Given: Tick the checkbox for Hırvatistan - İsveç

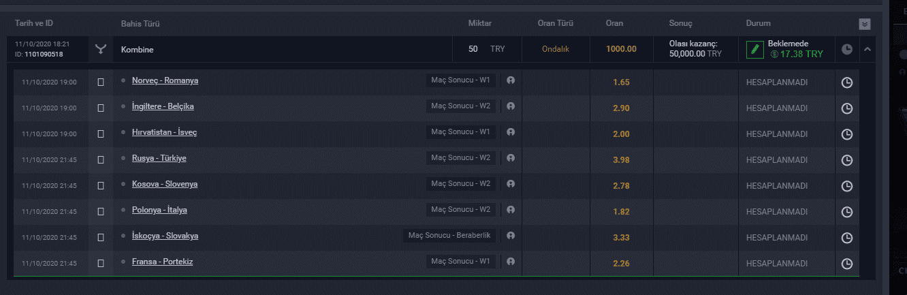Looking at the screenshot, I should [101, 134].
